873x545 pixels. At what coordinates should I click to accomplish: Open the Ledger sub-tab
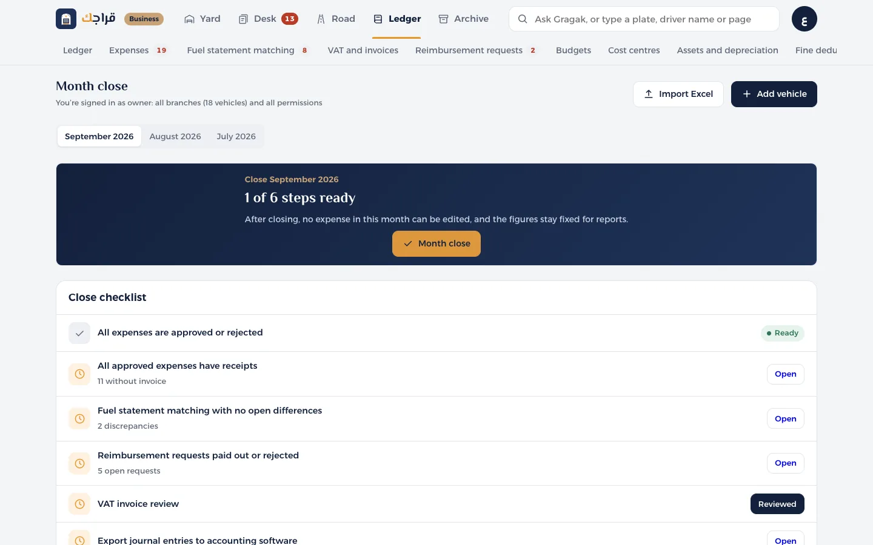78,50
